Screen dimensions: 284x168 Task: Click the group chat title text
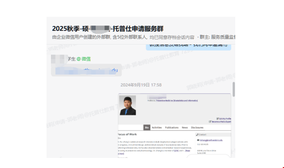[108, 29]
